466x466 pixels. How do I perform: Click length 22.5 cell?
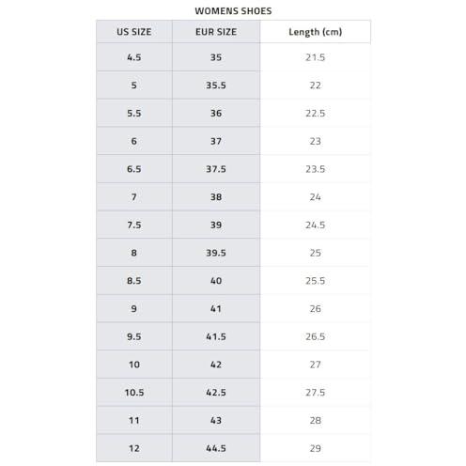click(x=316, y=113)
